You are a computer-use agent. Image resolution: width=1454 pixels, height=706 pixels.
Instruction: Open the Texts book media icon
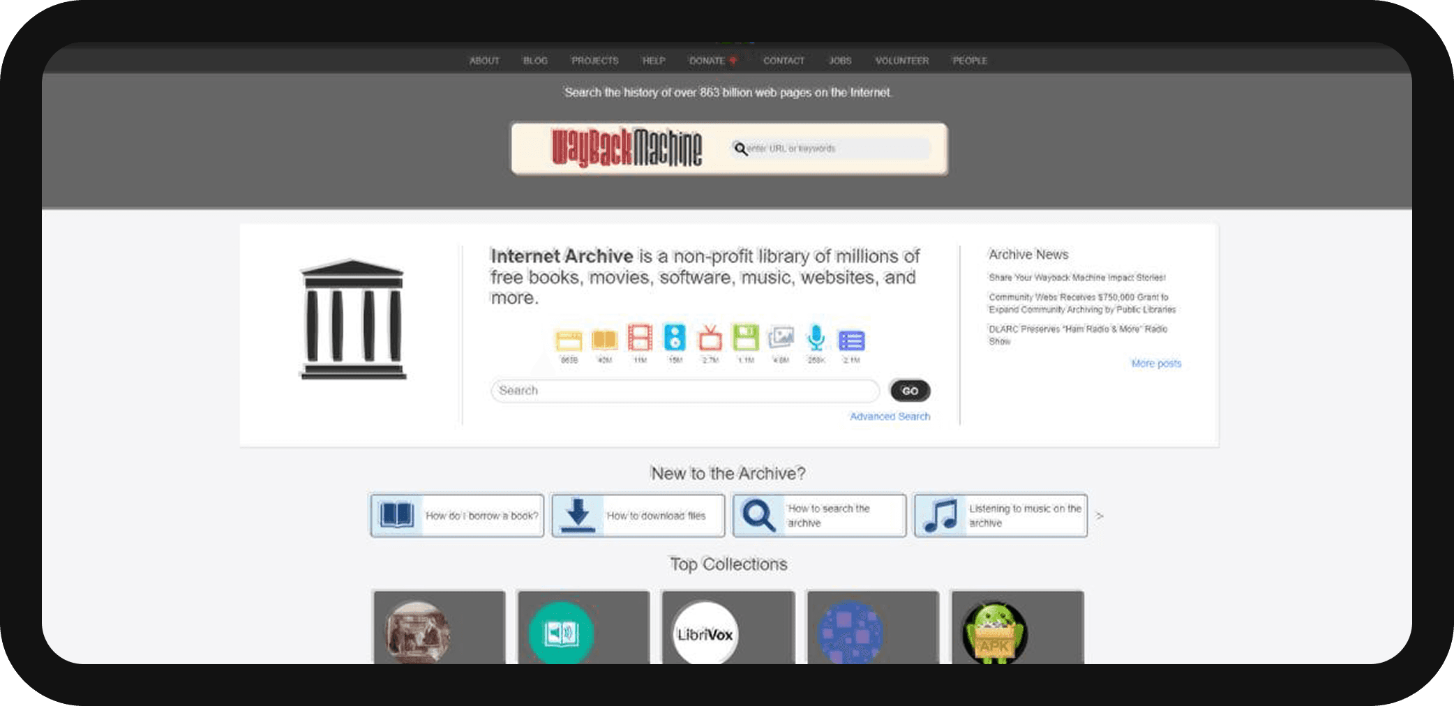click(x=604, y=340)
